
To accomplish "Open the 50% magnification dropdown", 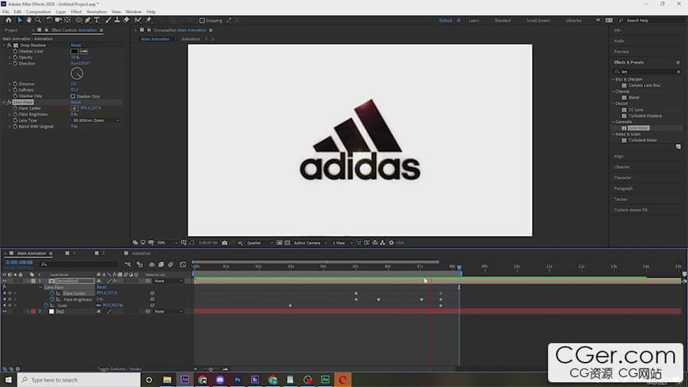I will pyautogui.click(x=167, y=242).
